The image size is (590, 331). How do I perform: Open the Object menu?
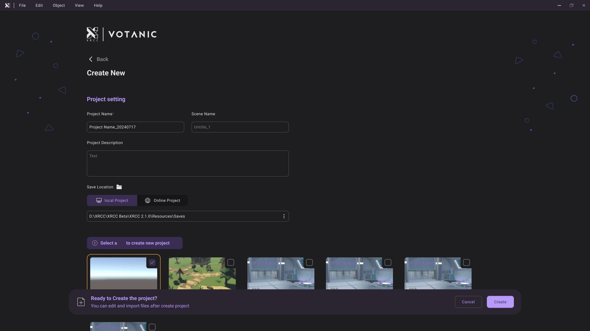59,6
